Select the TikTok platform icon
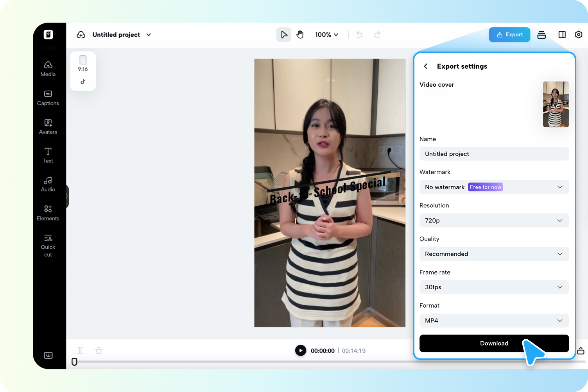 pyautogui.click(x=83, y=82)
